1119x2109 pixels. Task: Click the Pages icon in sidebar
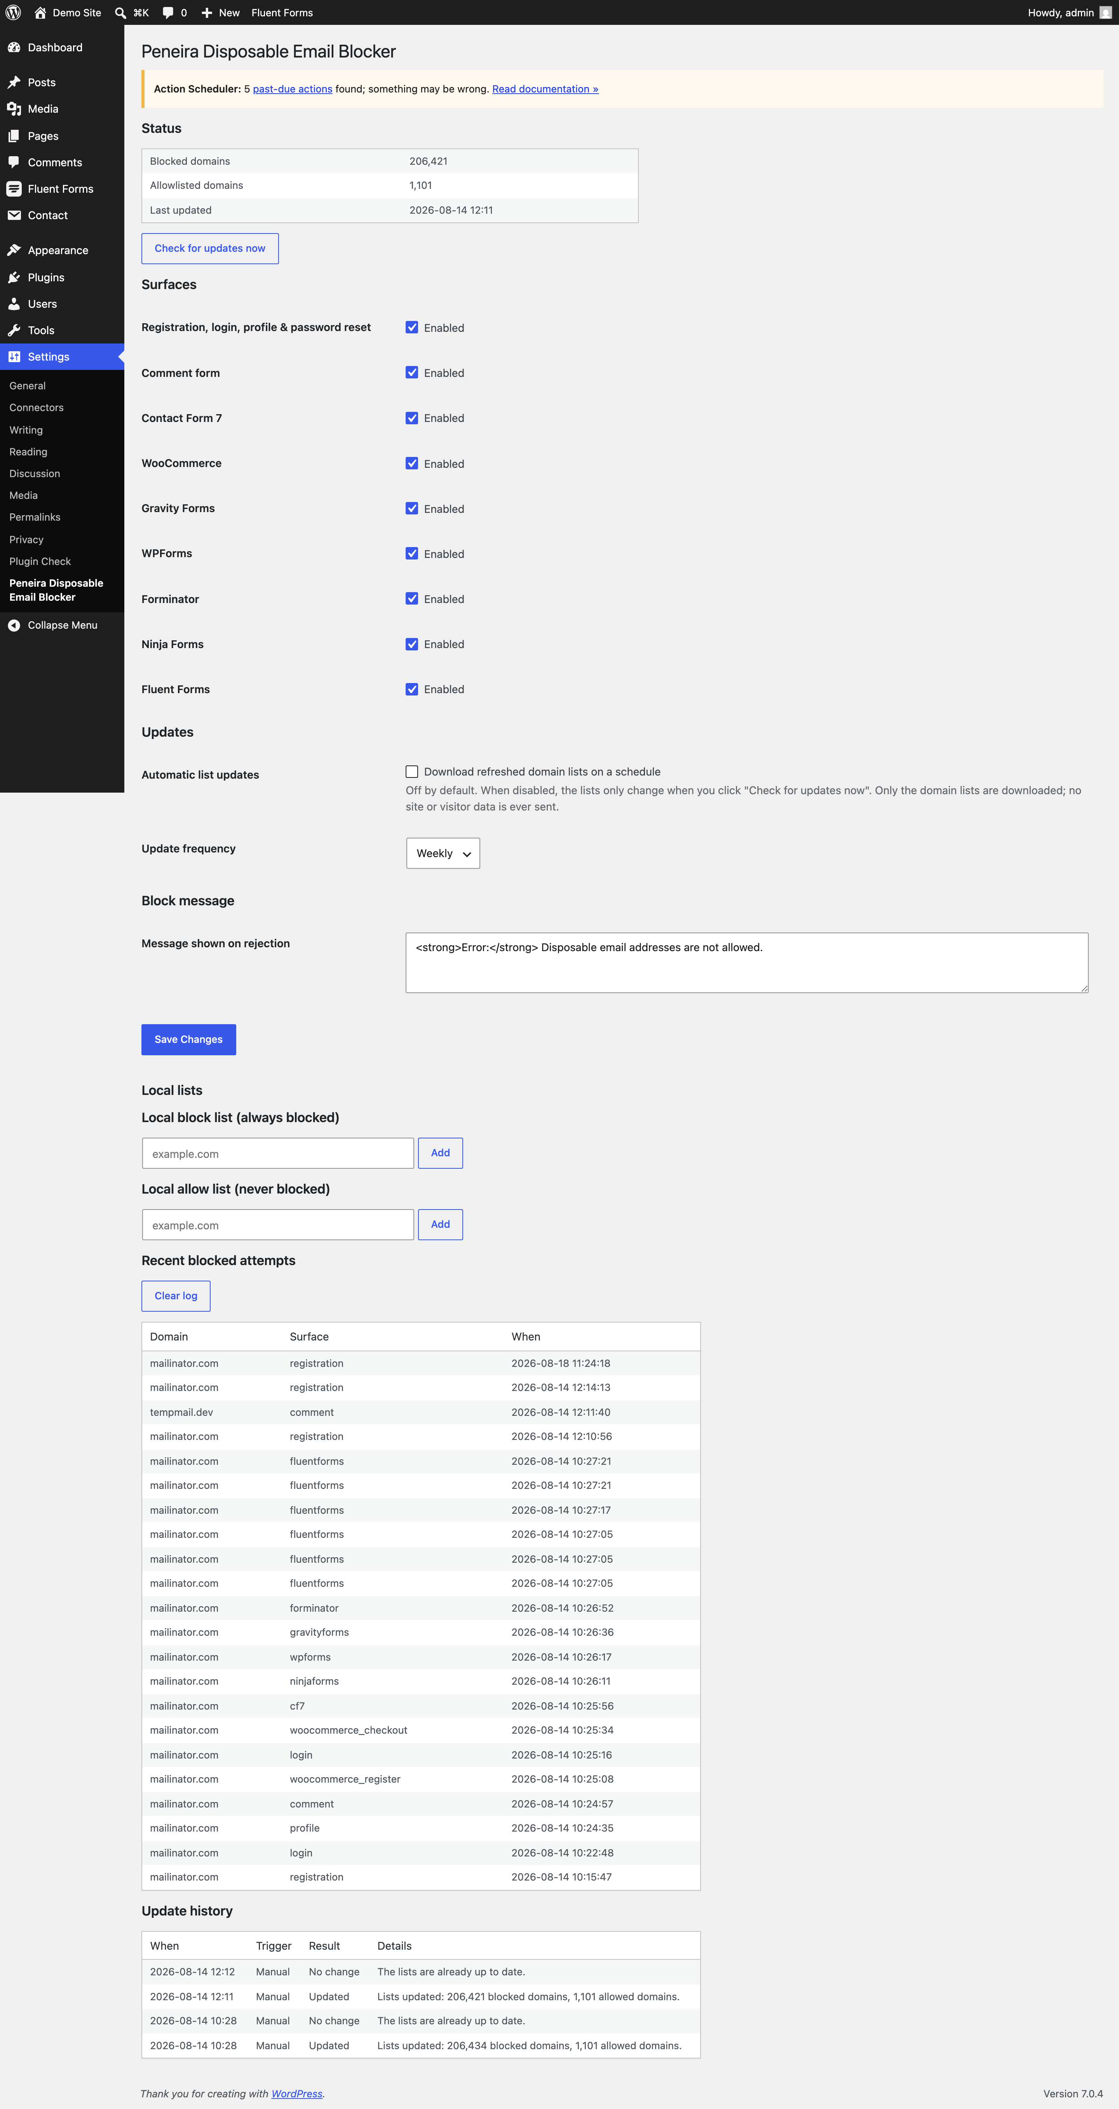[x=14, y=136]
